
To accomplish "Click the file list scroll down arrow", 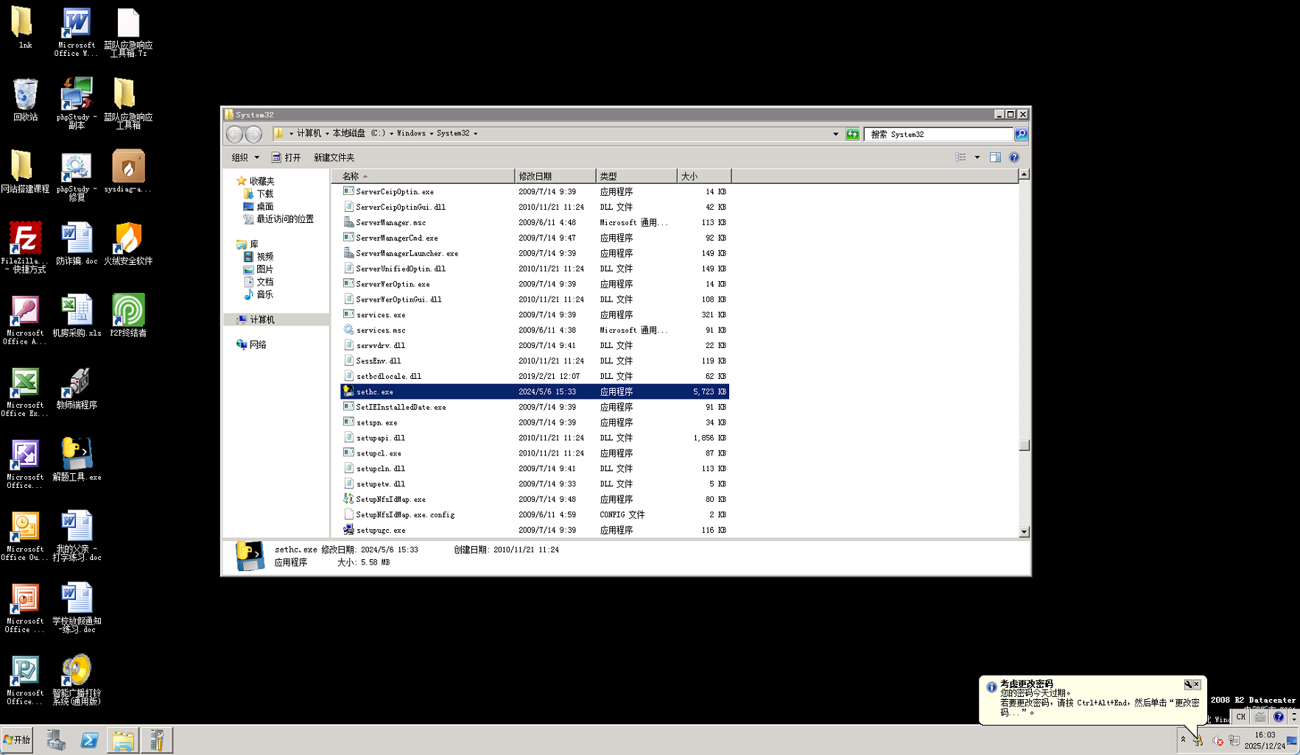I will click(1024, 531).
